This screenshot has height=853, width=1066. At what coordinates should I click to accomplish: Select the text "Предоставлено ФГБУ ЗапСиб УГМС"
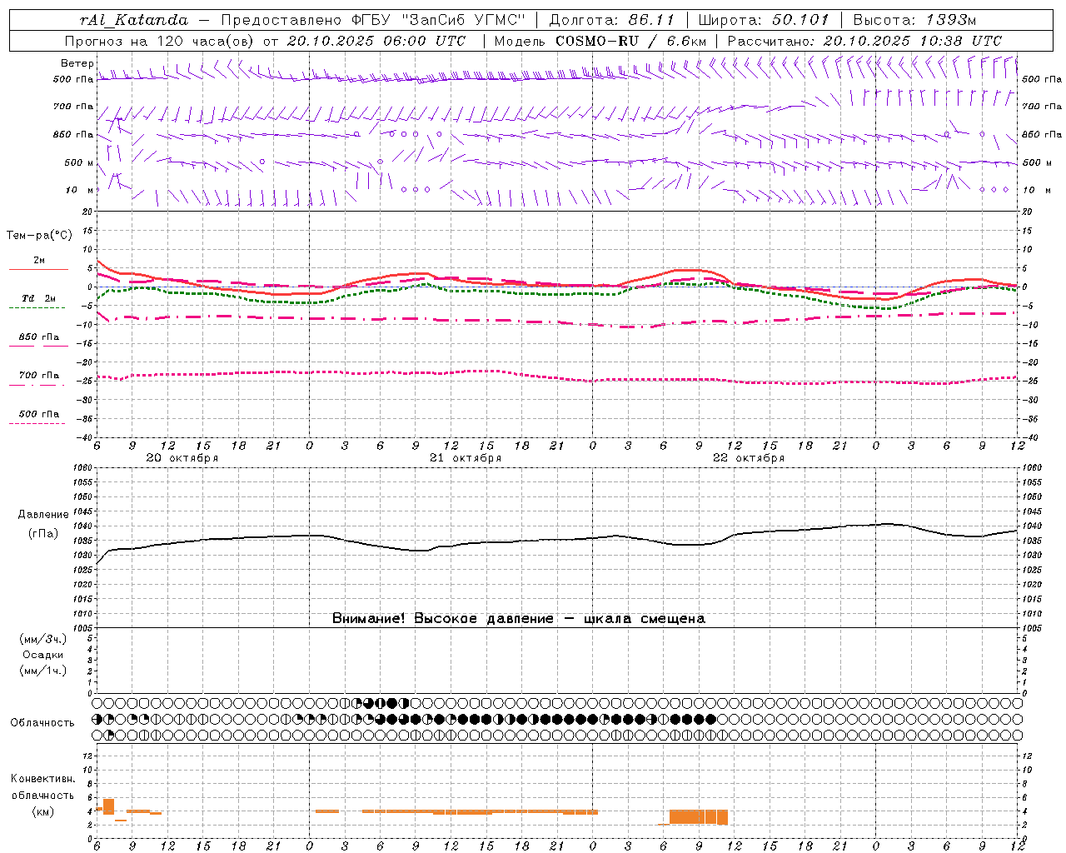pos(373,20)
